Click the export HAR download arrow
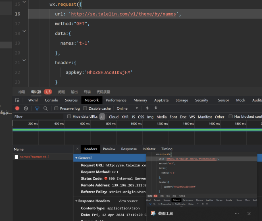262x221 pixels. 156,108
